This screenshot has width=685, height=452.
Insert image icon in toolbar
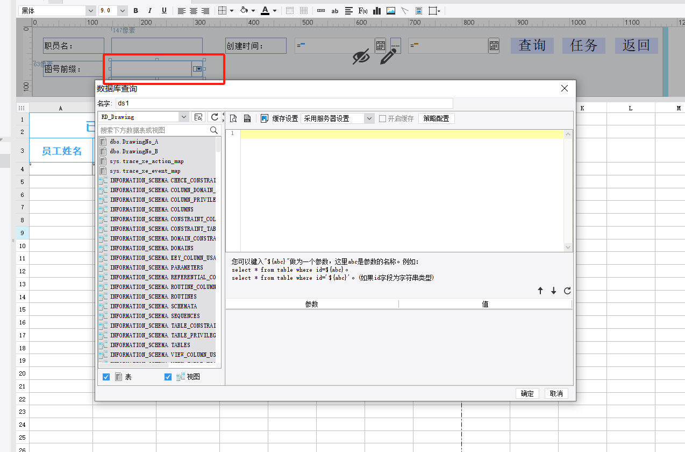pos(391,11)
